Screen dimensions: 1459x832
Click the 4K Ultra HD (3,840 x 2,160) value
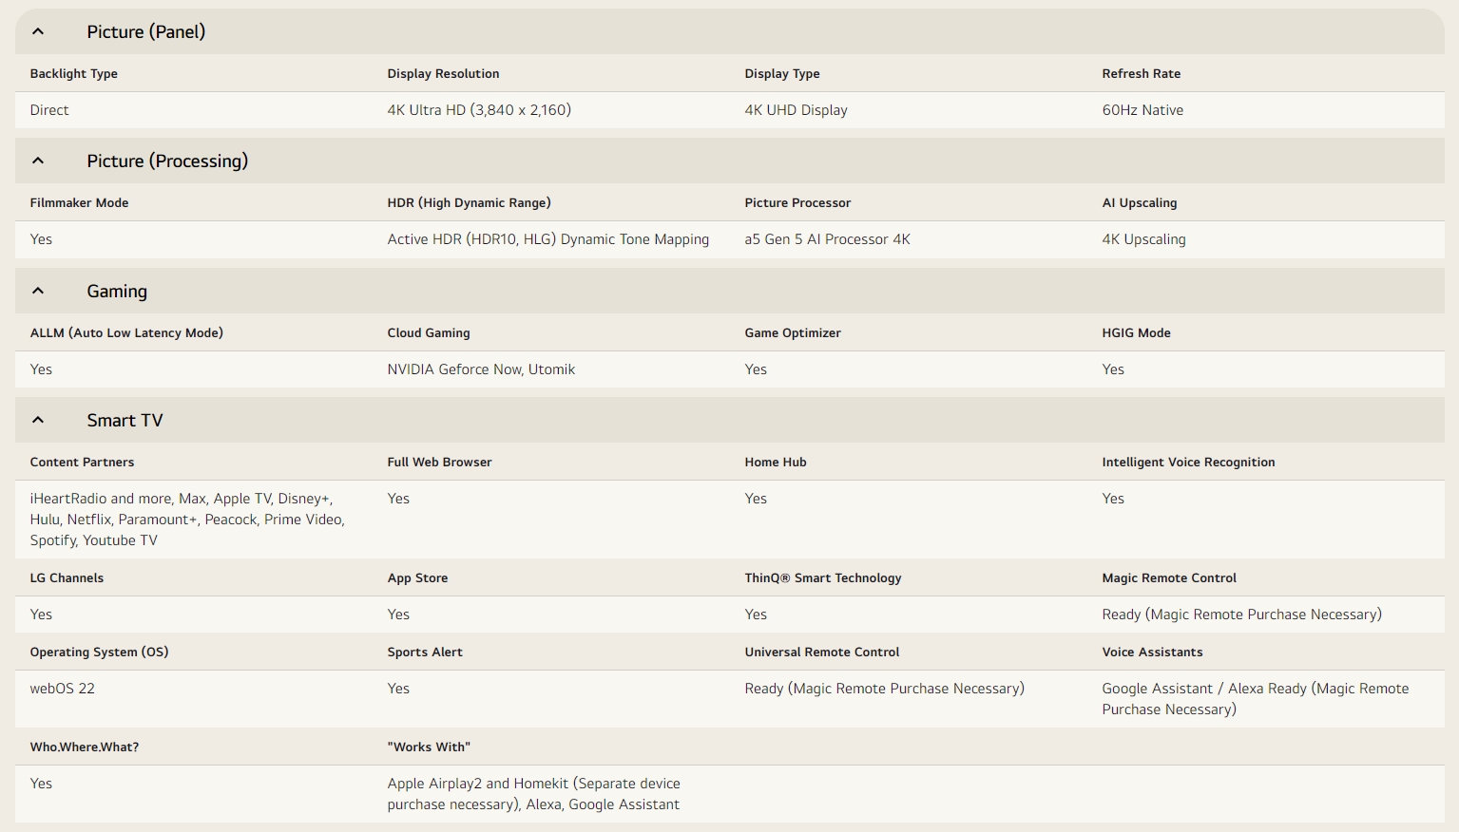tap(479, 110)
